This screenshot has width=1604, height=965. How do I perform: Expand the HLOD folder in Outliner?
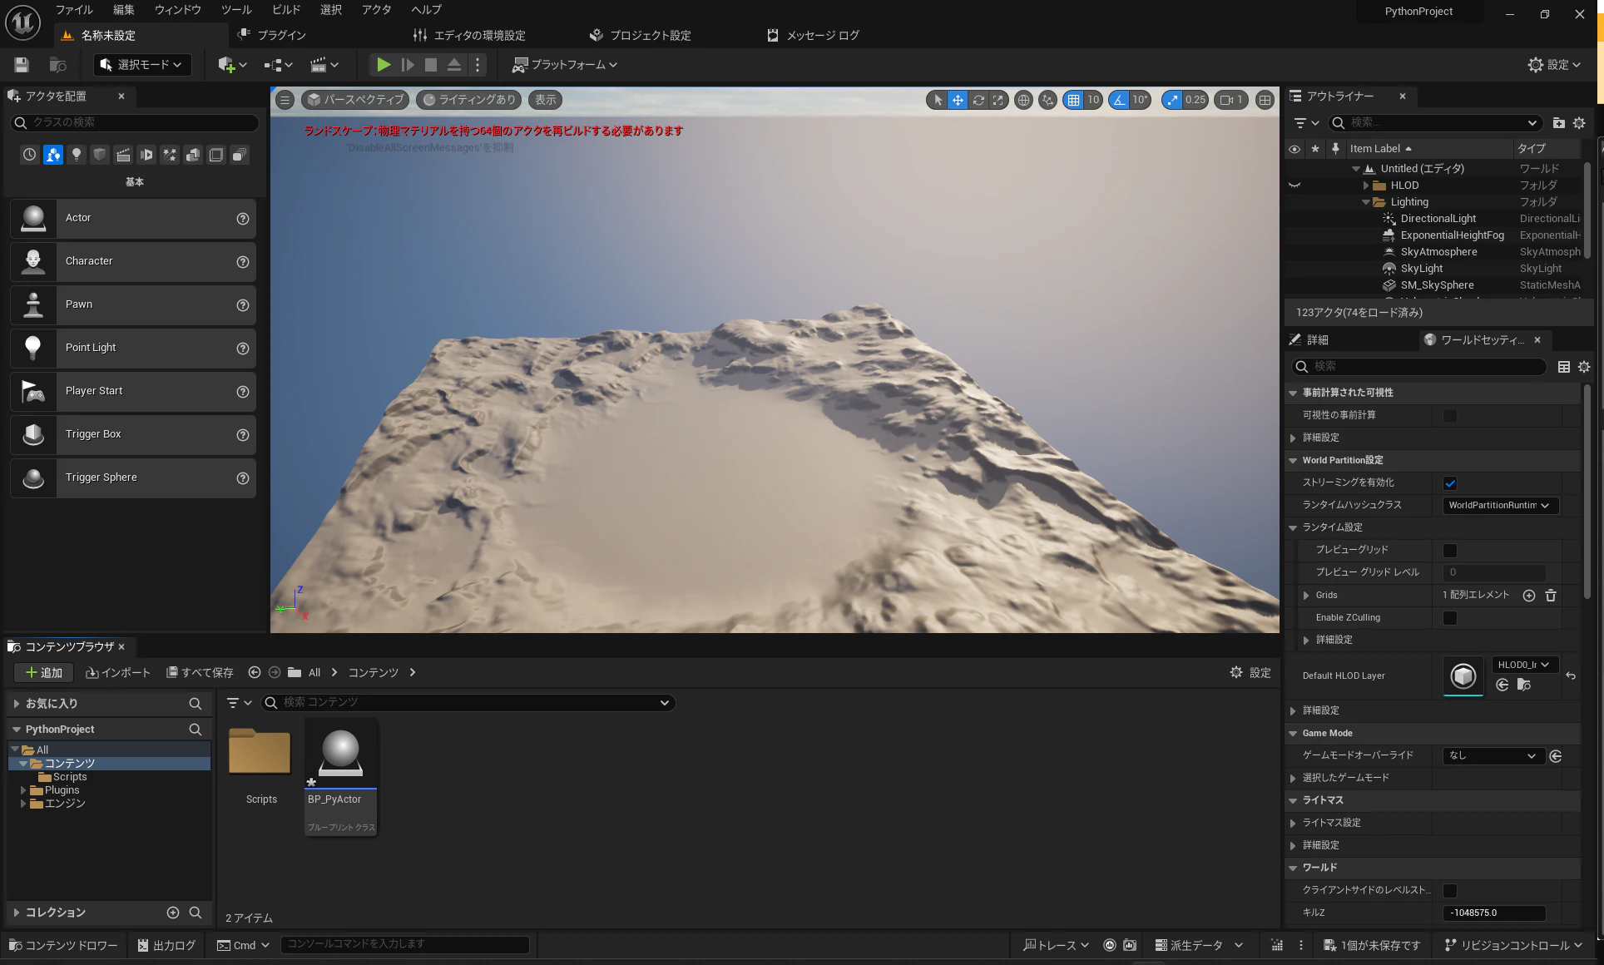click(1366, 186)
